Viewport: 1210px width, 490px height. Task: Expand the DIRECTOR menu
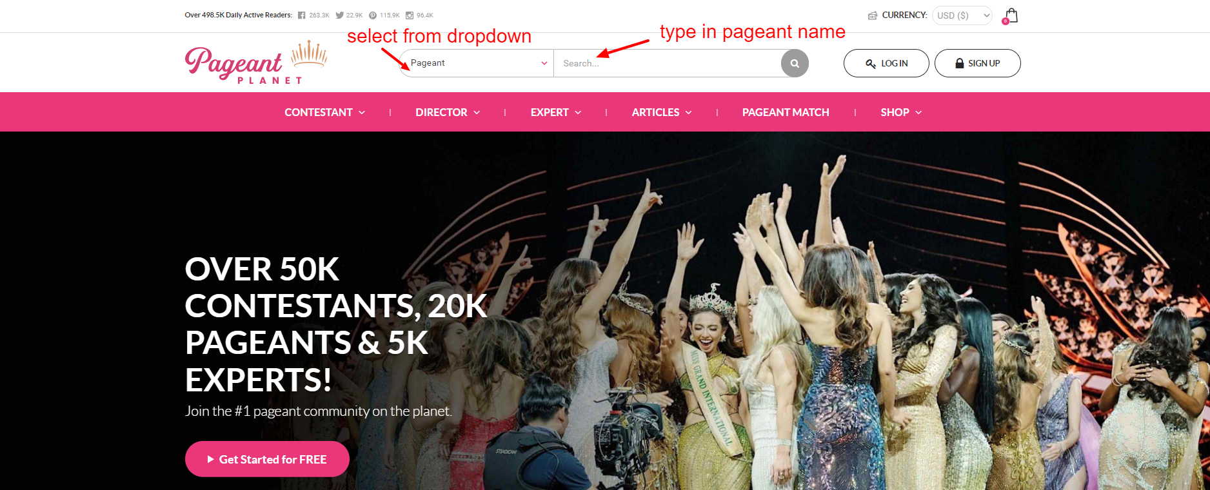click(x=448, y=112)
